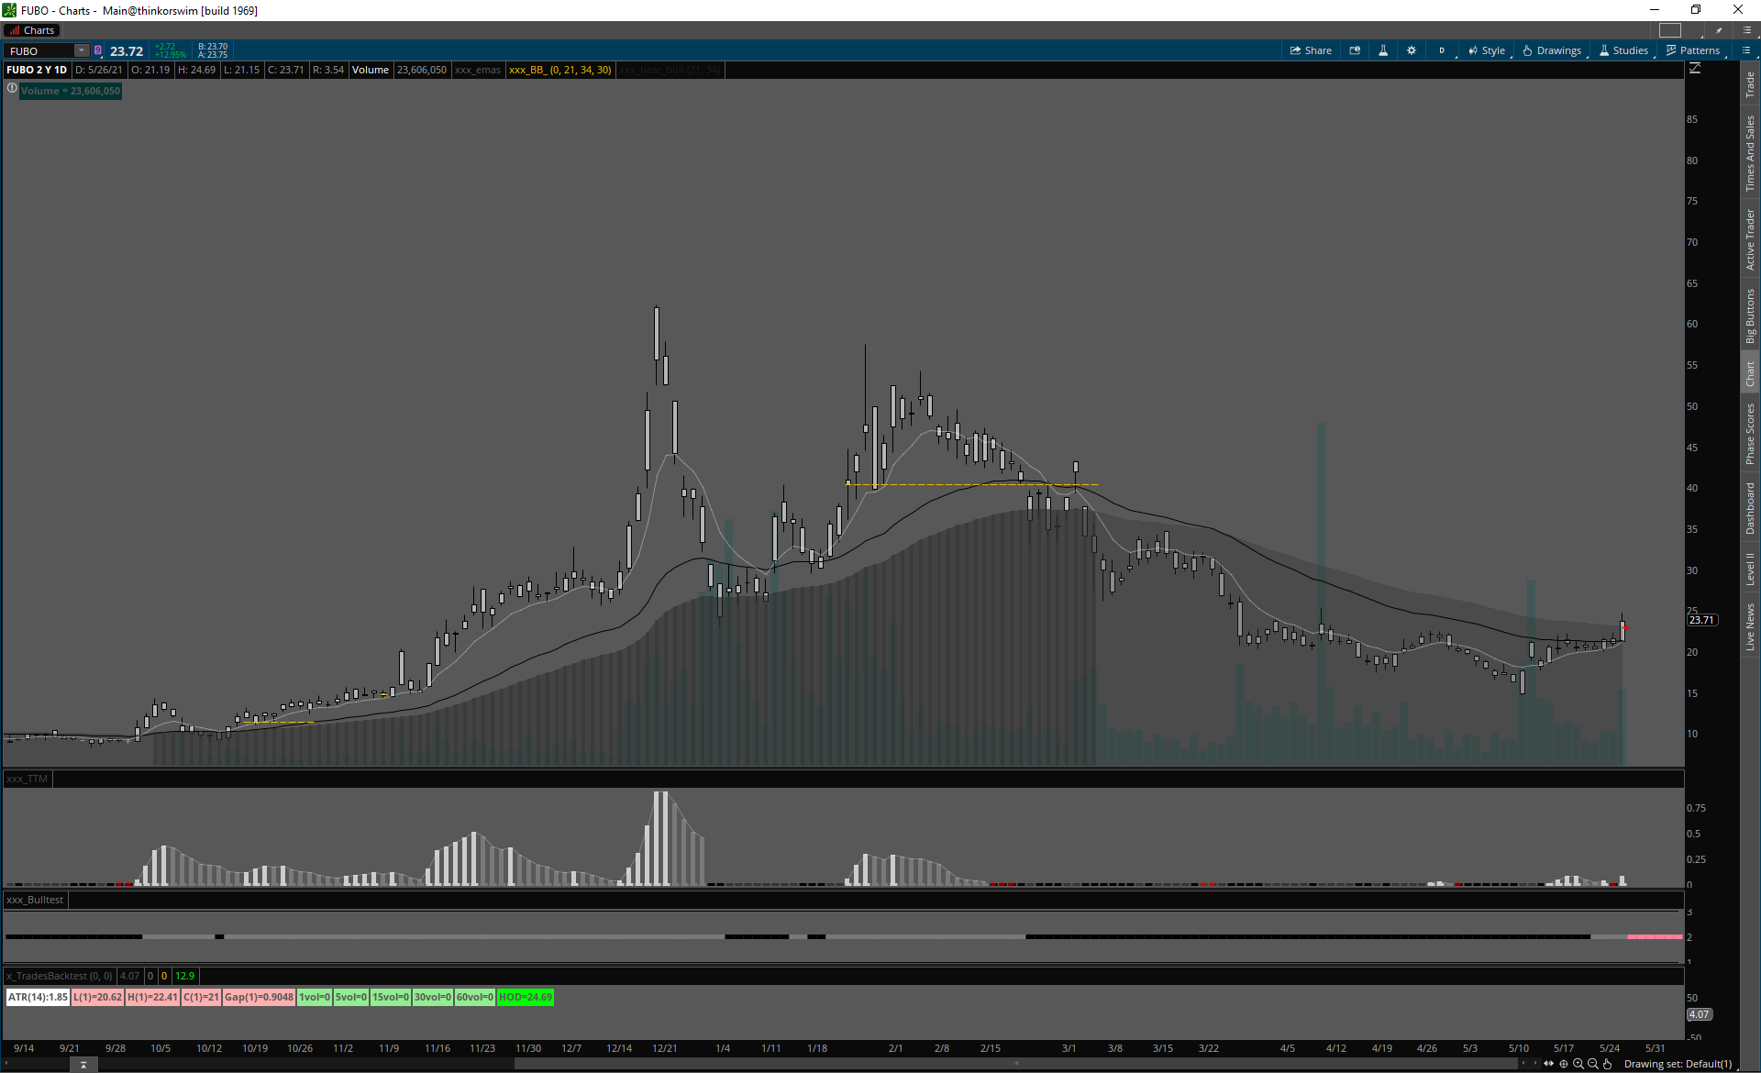Screen dimensions: 1761x1073
Task: Open the Drawings menu
Action: point(1552,50)
